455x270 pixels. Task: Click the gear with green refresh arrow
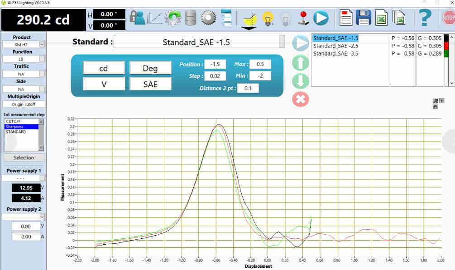coord(172,18)
